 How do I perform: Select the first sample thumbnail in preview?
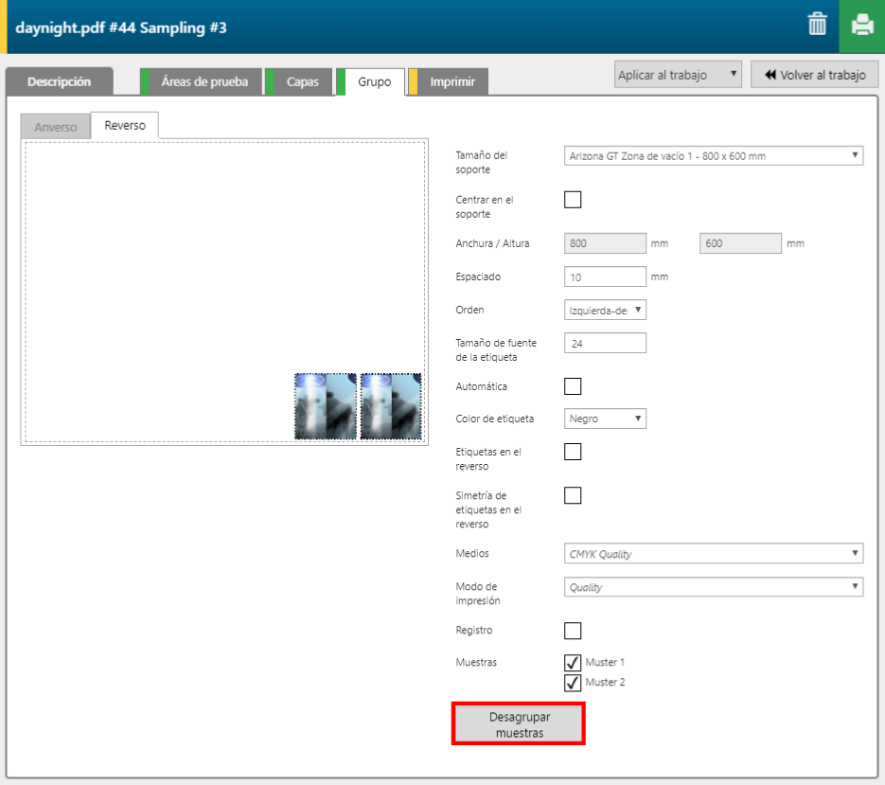326,406
